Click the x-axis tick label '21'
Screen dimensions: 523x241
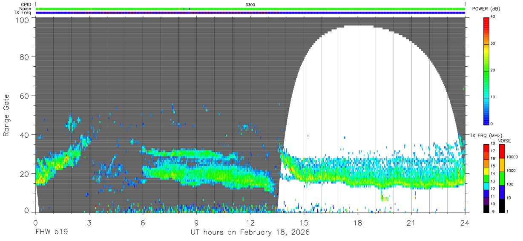411,222
